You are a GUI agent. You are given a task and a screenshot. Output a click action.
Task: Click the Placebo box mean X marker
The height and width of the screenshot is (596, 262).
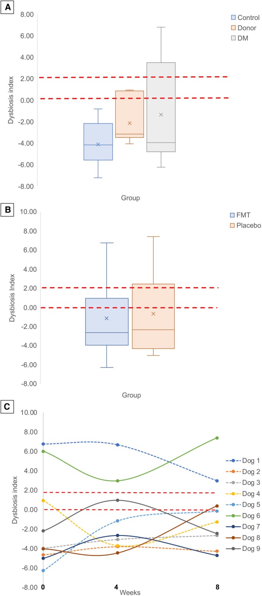pos(153,314)
